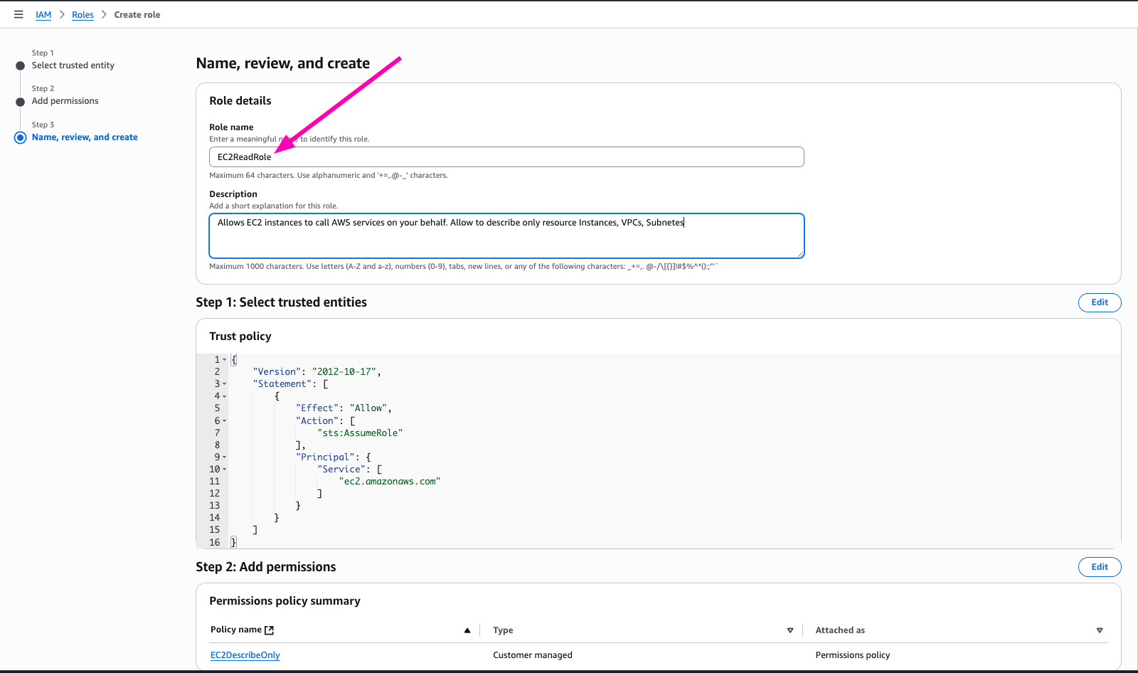Sort by Policy name ascending arrow

tap(467, 630)
